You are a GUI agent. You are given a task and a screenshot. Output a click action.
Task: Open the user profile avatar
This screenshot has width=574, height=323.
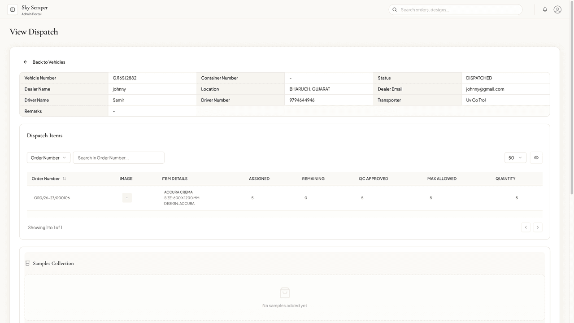(x=557, y=9)
